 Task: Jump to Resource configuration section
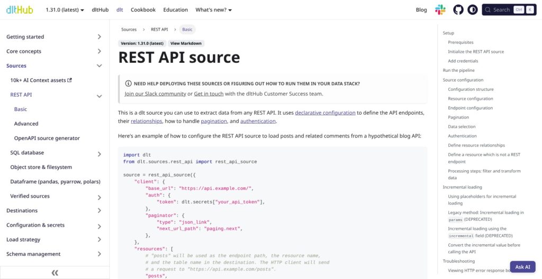(471, 98)
